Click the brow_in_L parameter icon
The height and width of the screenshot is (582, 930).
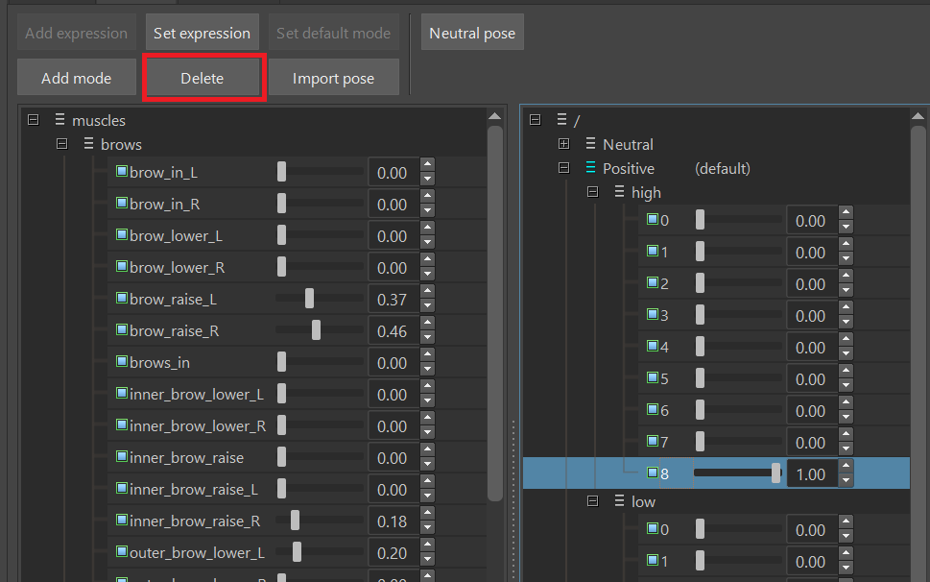point(122,172)
